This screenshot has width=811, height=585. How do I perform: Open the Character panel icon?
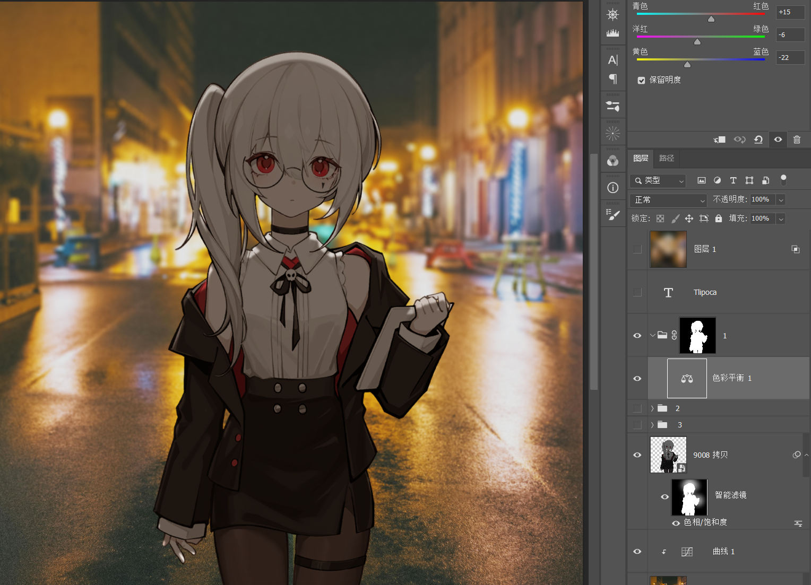613,60
